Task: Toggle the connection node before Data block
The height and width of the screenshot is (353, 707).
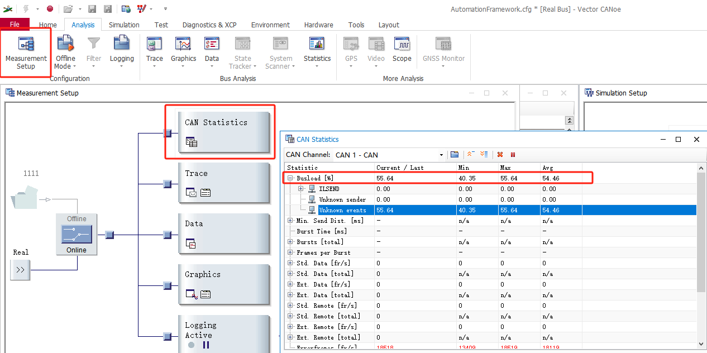Action: coord(167,235)
